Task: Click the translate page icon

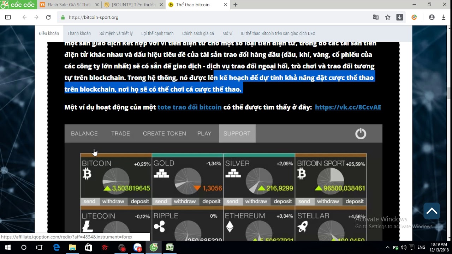Action: click(376, 17)
